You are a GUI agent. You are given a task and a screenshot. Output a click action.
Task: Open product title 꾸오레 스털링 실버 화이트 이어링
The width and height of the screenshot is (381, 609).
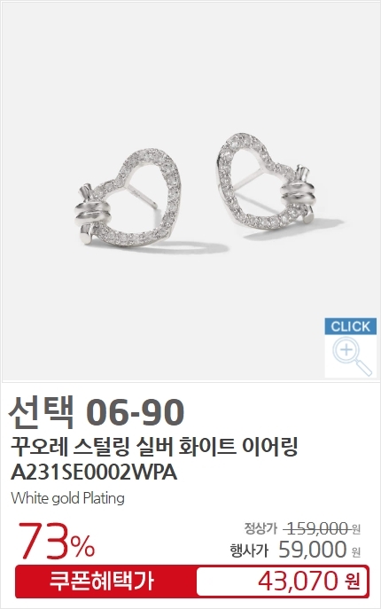154,448
